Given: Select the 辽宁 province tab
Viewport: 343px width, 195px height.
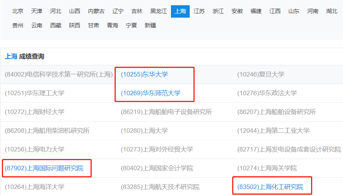Looking at the screenshot, I should pos(118,11).
